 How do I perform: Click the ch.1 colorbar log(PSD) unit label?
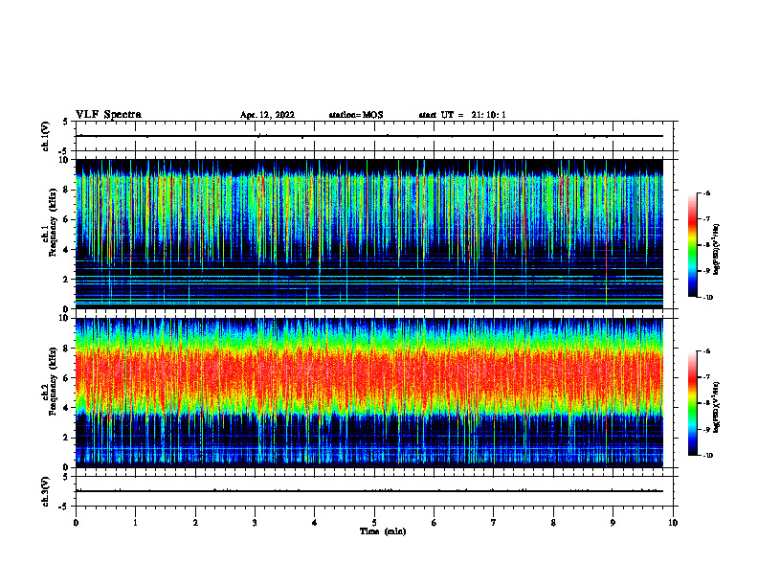pyautogui.click(x=717, y=250)
